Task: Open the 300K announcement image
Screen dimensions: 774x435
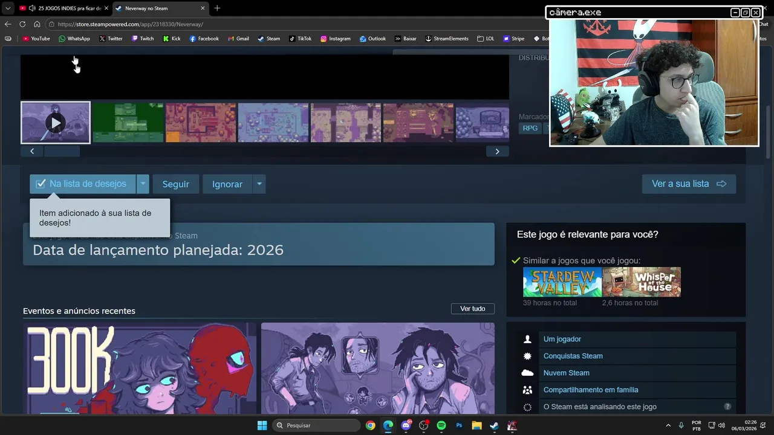Action: click(140, 368)
